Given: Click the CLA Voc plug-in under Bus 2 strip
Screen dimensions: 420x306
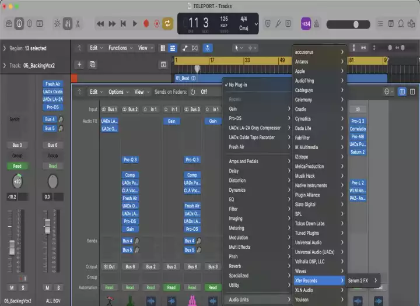Looking at the screenshot, I should click(130, 191).
